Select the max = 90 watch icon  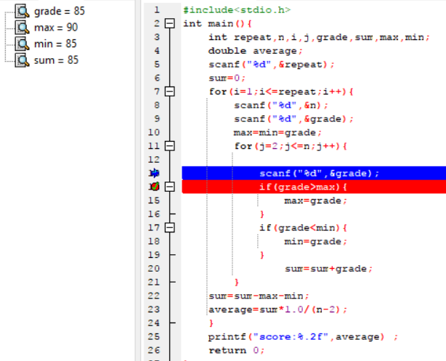pyautogui.click(x=23, y=28)
